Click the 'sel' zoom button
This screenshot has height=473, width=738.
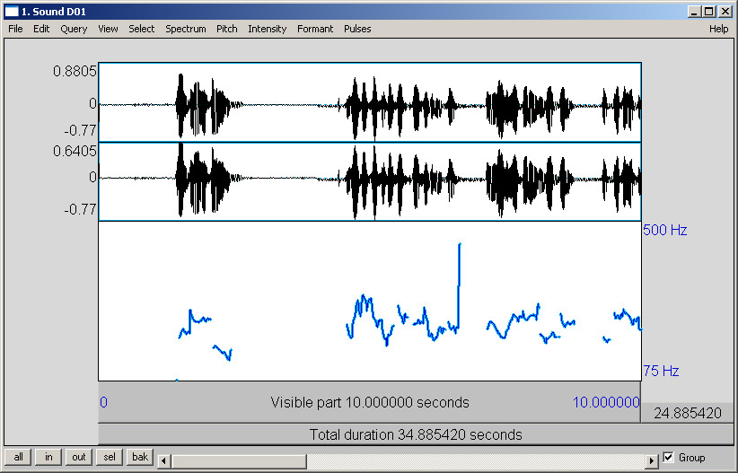(x=110, y=457)
